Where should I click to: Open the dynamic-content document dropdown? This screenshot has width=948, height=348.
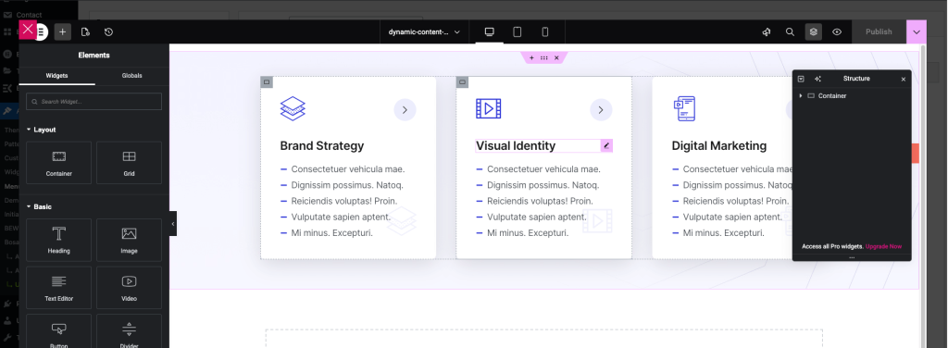tap(424, 32)
